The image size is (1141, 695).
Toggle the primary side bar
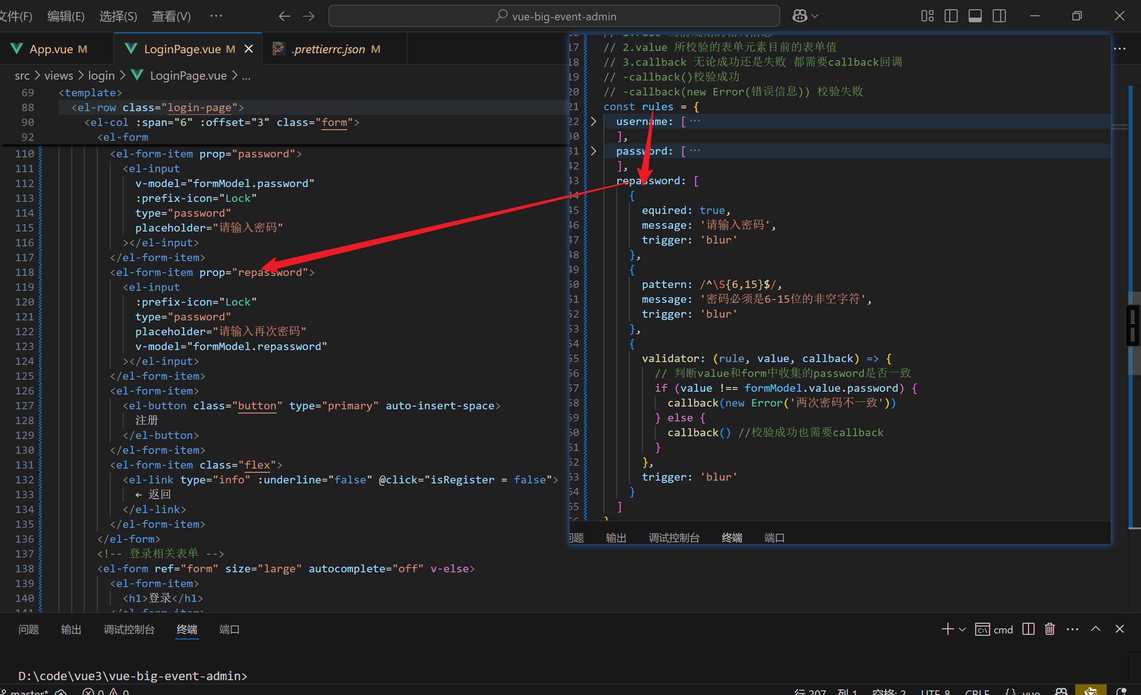coord(951,16)
